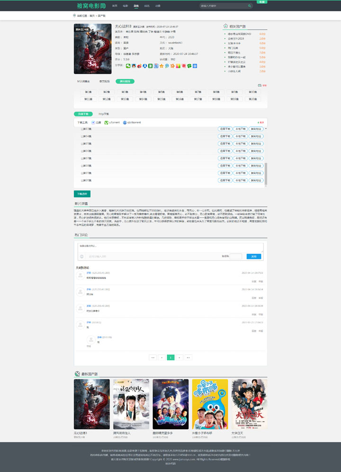Image resolution: width=341 pixels, height=472 pixels.
Task: Click the blue 发布 comment button
Action: pos(254,257)
